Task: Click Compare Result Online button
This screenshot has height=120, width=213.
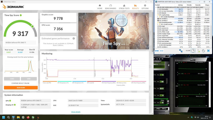Action: [x=21, y=83]
